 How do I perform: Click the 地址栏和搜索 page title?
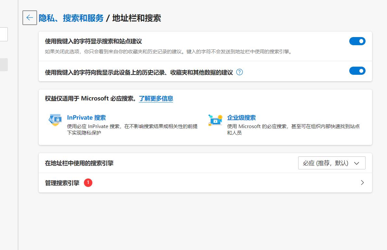coord(137,18)
